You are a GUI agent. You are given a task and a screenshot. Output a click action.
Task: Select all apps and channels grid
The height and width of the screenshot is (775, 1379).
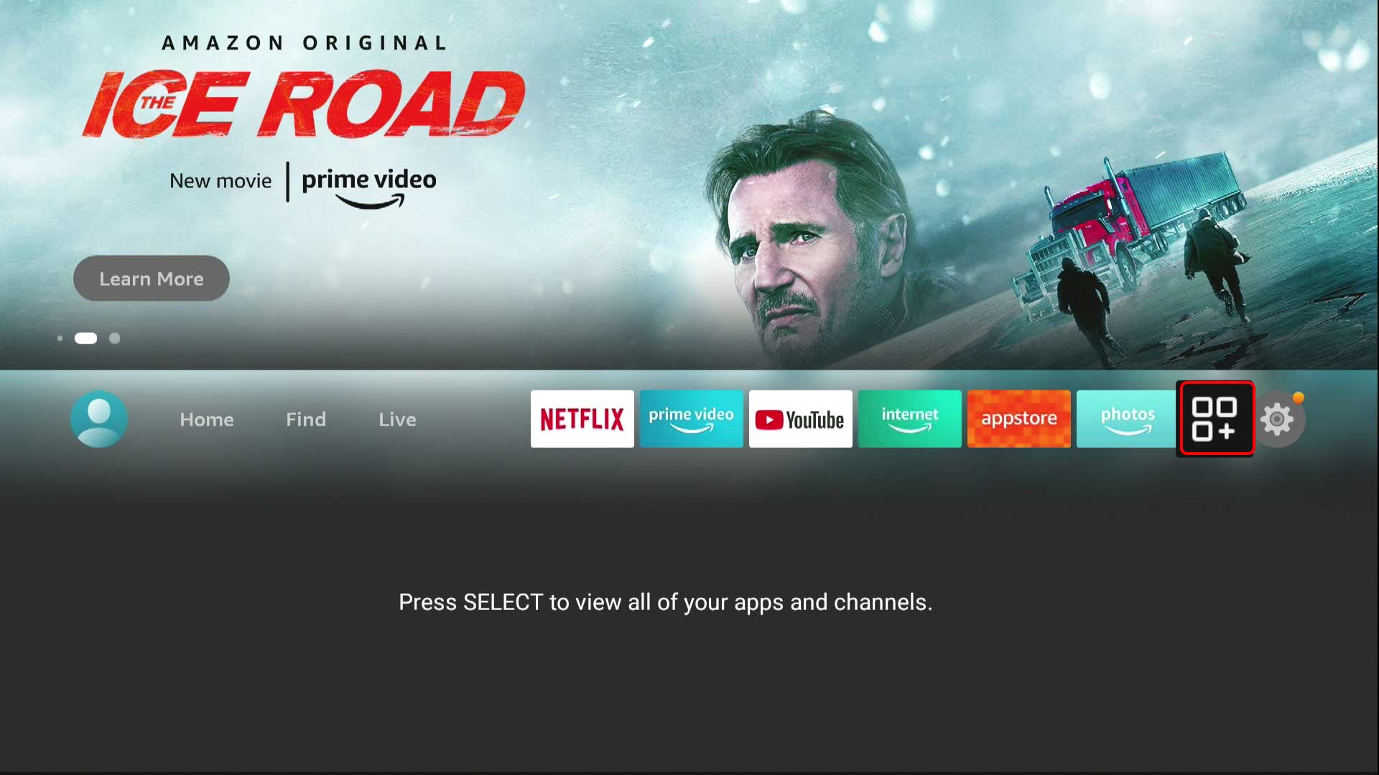(1216, 418)
